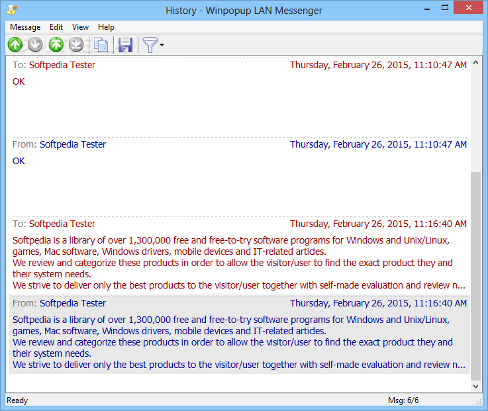Maximize the History window
488x411 pixels.
445,8
